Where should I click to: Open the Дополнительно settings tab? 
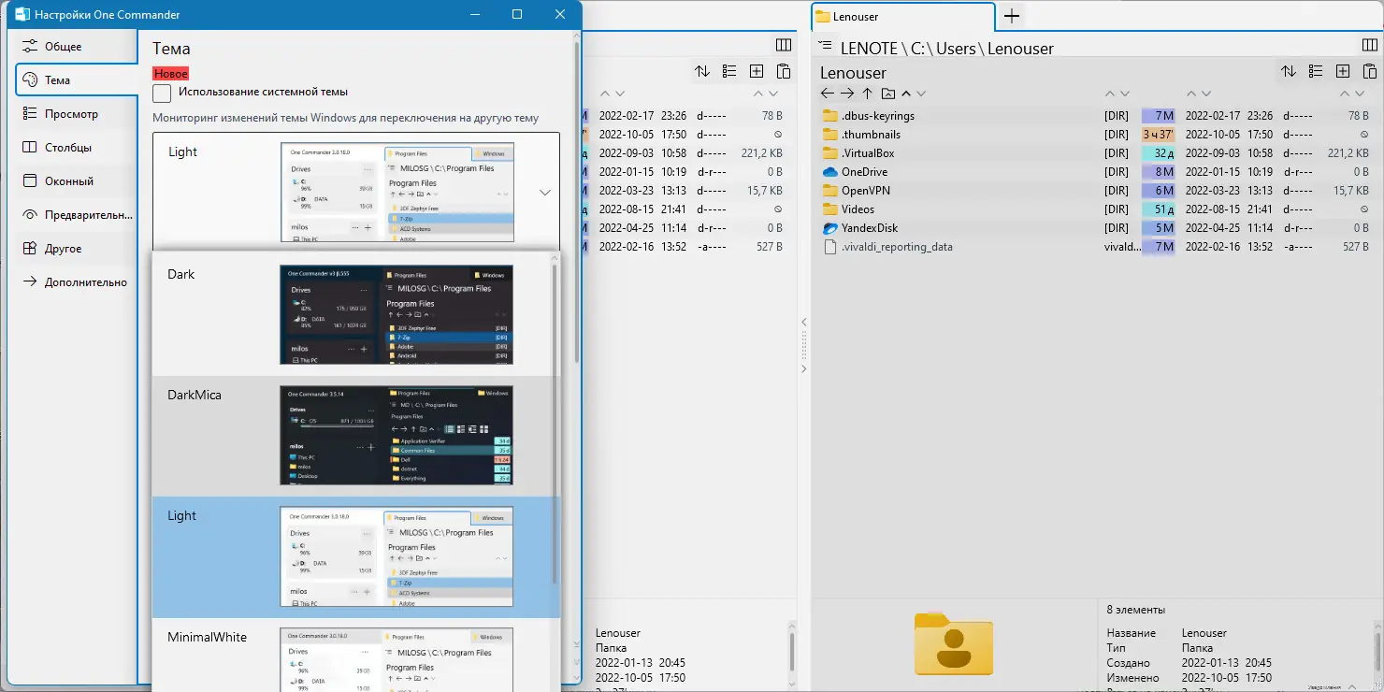tap(77, 282)
